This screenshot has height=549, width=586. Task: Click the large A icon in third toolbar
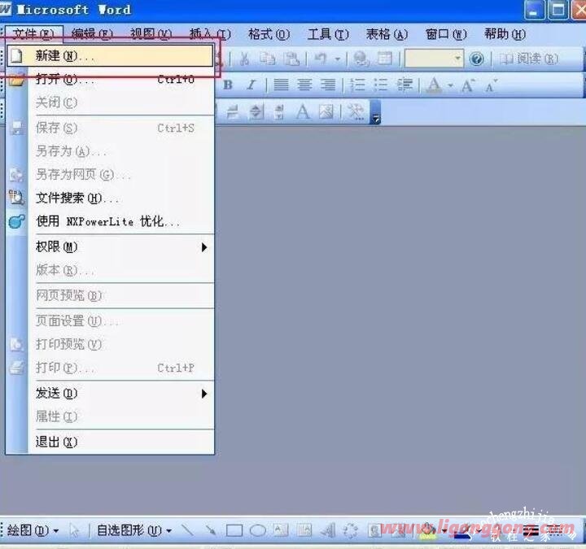pyautogui.click(x=303, y=111)
